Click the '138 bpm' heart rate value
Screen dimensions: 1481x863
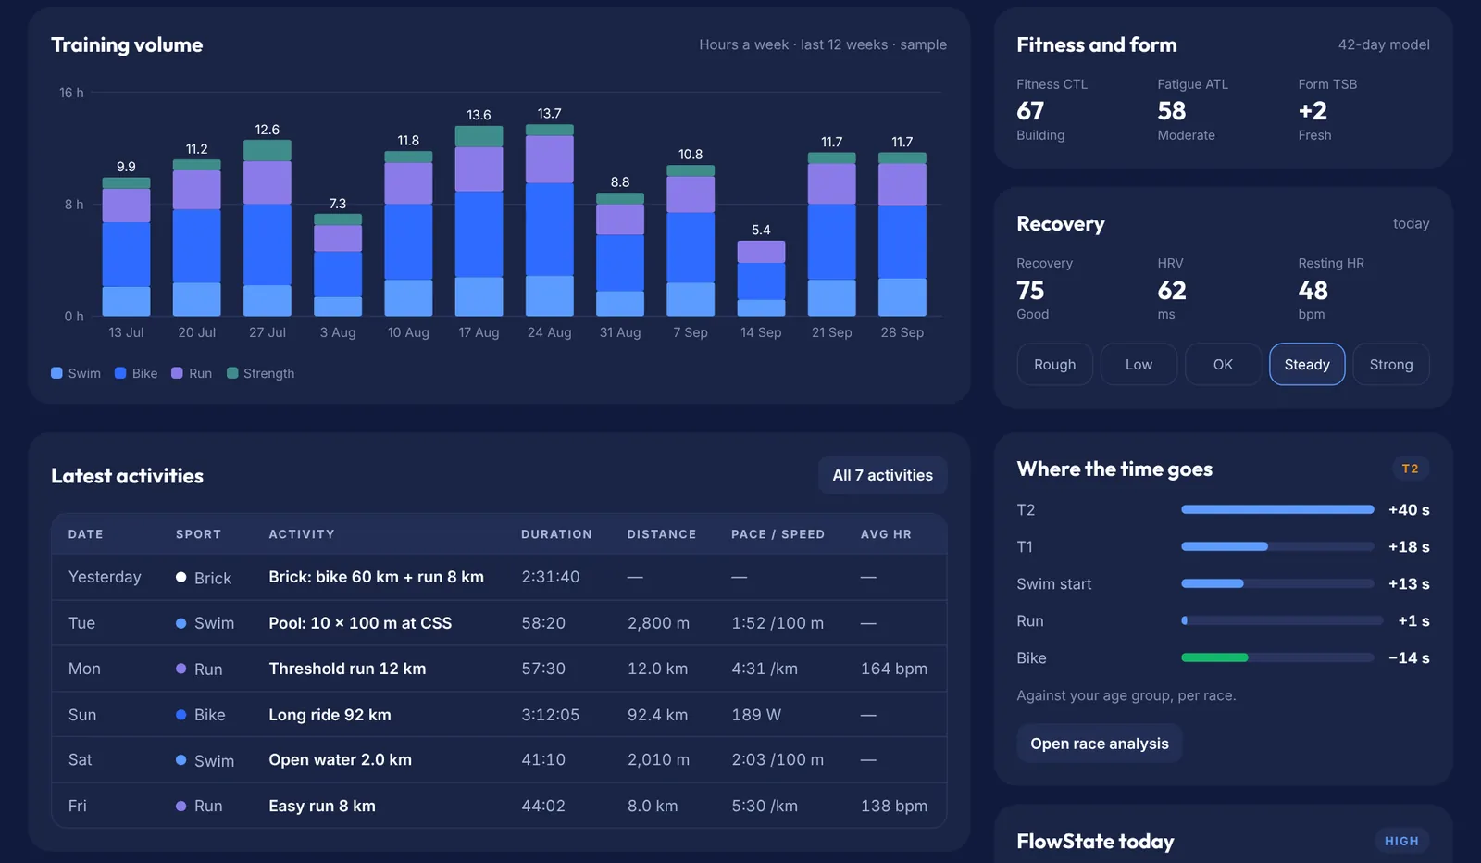coord(894,806)
